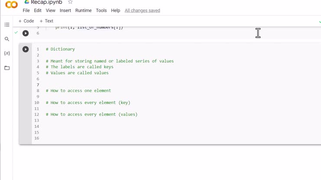The width and height of the screenshot is (321, 180).
Task: Open the files panel
Action: [7, 68]
